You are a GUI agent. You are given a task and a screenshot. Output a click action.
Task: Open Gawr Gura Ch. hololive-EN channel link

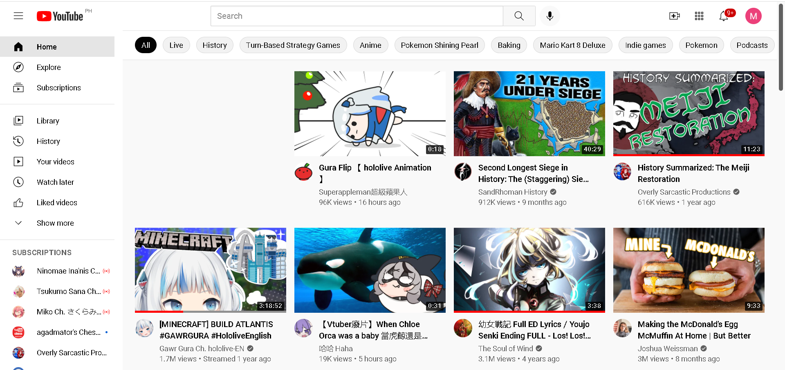[202, 349]
